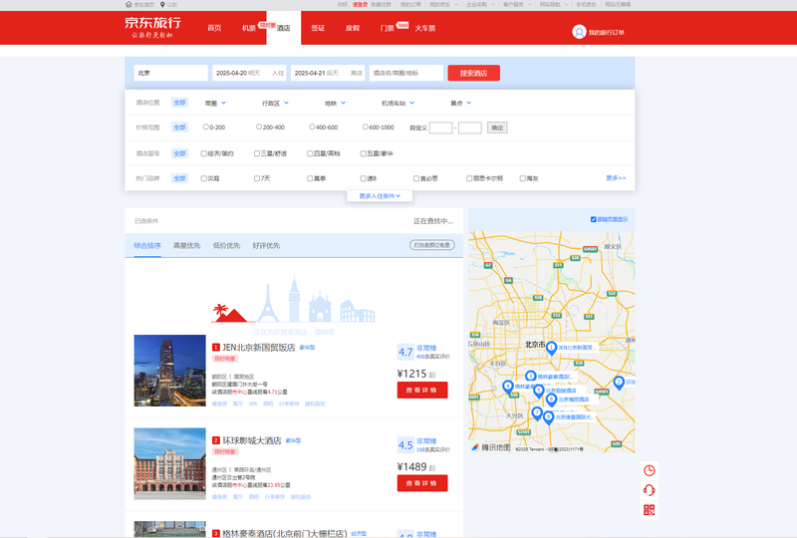Click 查看详情 for 环球影城大酒店
The height and width of the screenshot is (538, 797).
[422, 483]
